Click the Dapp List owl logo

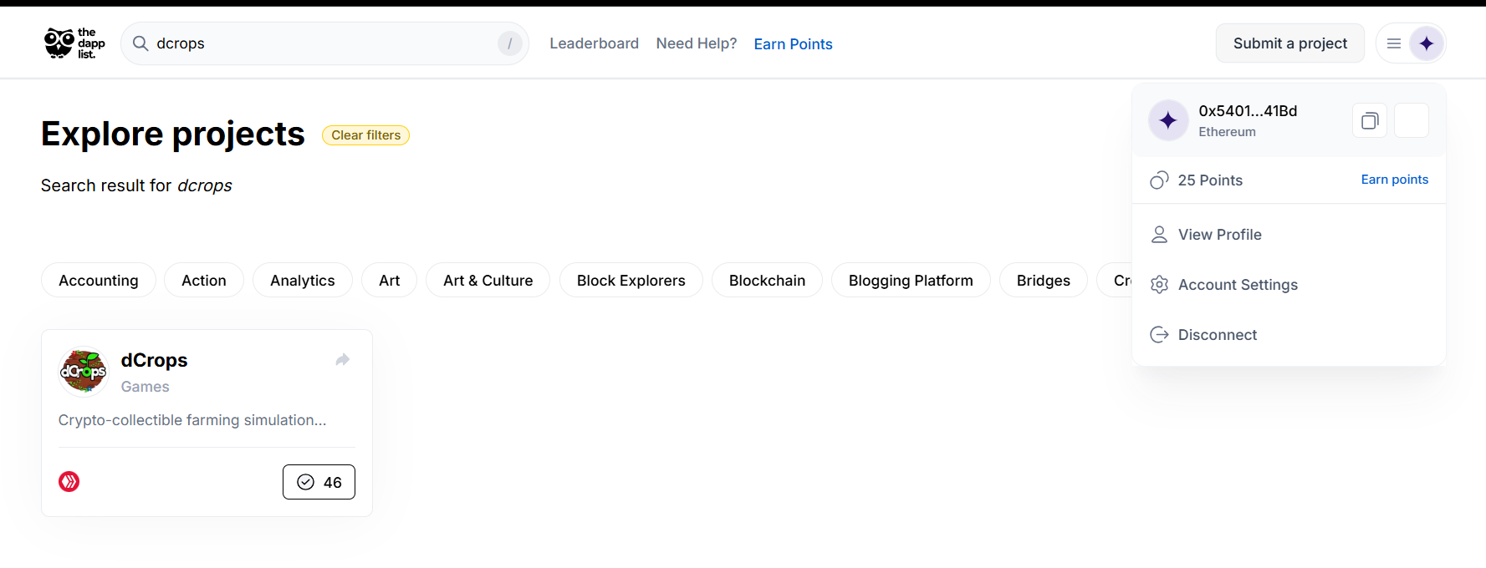(x=74, y=43)
